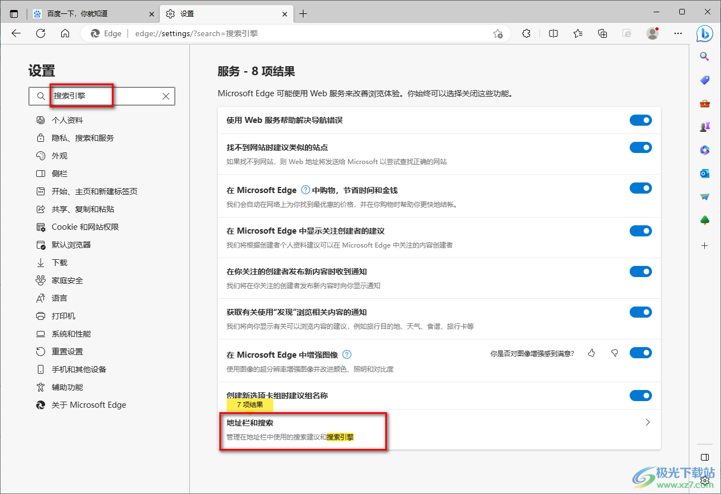Open a new tab with plus button

click(303, 14)
